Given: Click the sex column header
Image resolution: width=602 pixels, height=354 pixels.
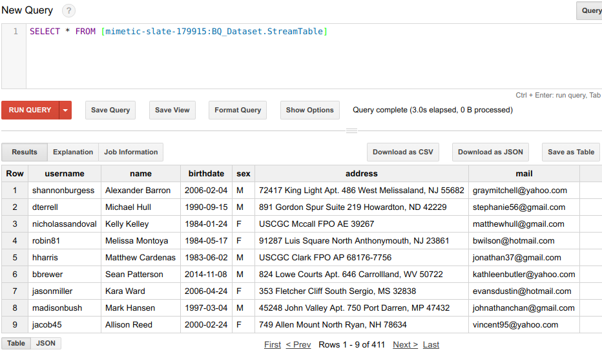Looking at the screenshot, I should pos(244,174).
